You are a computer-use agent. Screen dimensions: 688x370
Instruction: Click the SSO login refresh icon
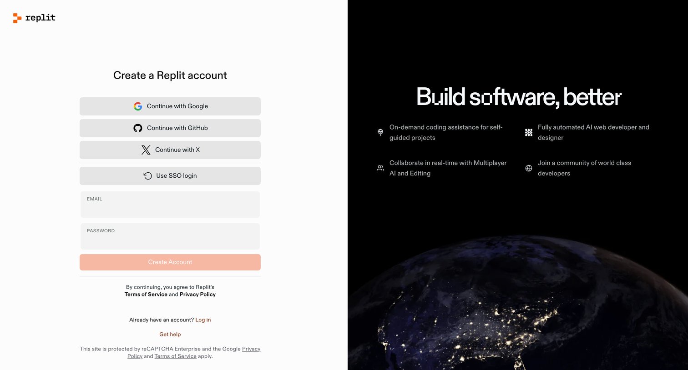point(148,176)
